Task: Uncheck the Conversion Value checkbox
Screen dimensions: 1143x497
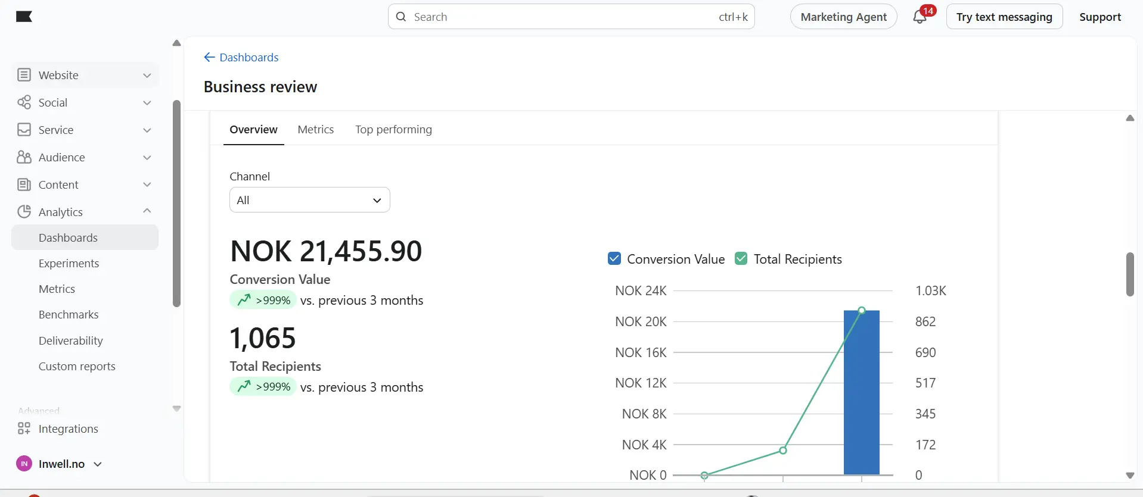Action: pos(614,258)
